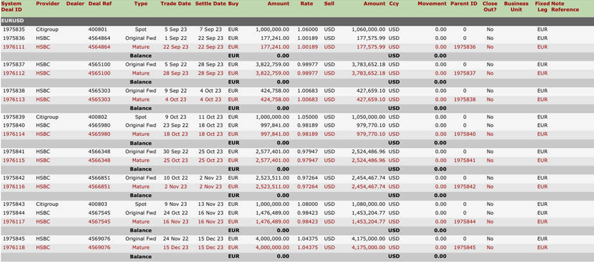Viewport: 594px width, 262px height.
Task: Click the Movement column header
Action: [432, 4]
